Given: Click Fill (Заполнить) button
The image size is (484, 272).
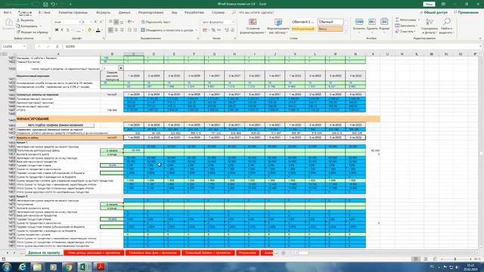Looking at the screenshot, I should click(406, 26).
